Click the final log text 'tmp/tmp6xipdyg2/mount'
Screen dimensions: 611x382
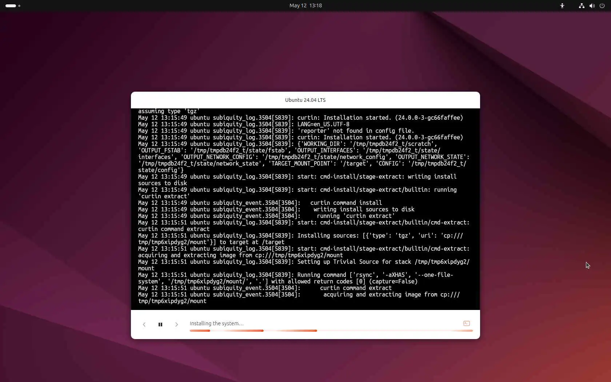click(172, 301)
